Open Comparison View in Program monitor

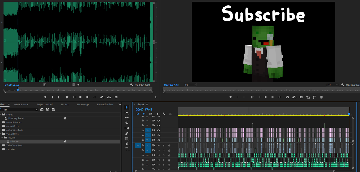308,97
